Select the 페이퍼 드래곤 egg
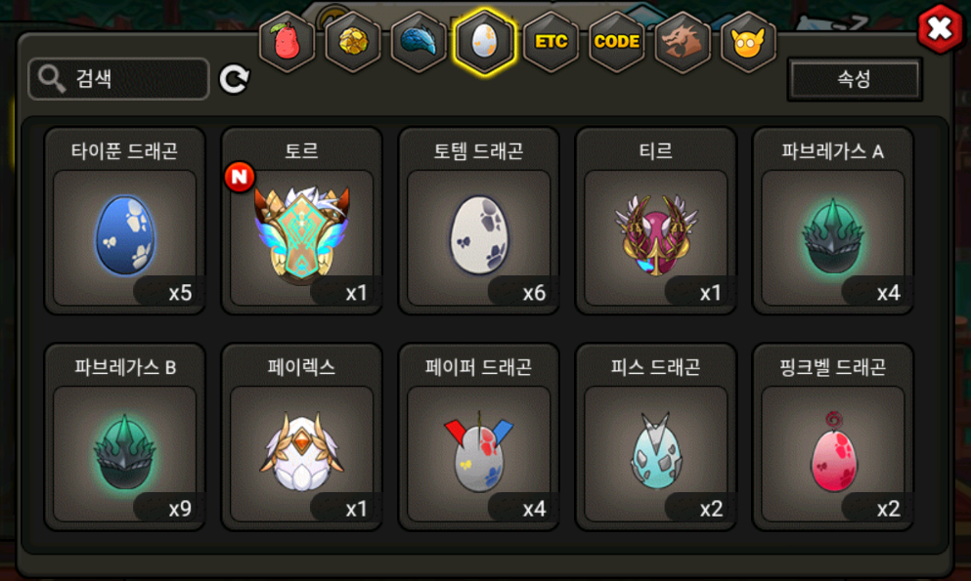 [479, 437]
